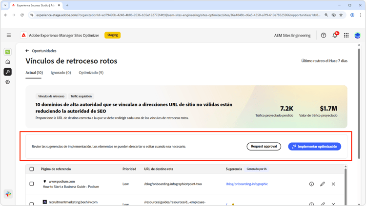The width and height of the screenshot is (366, 206).
Task: Go to Home in the sidebar
Action: tap(8, 62)
